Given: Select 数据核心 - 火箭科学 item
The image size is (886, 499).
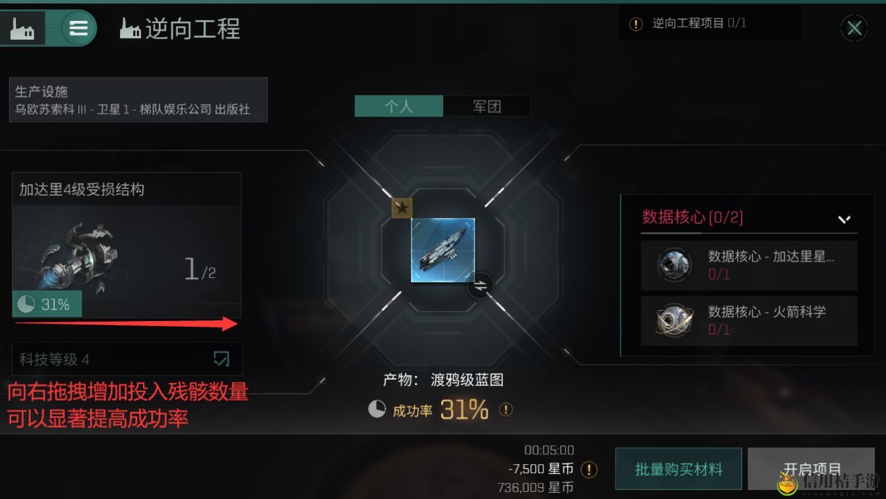Looking at the screenshot, I should click(x=749, y=320).
